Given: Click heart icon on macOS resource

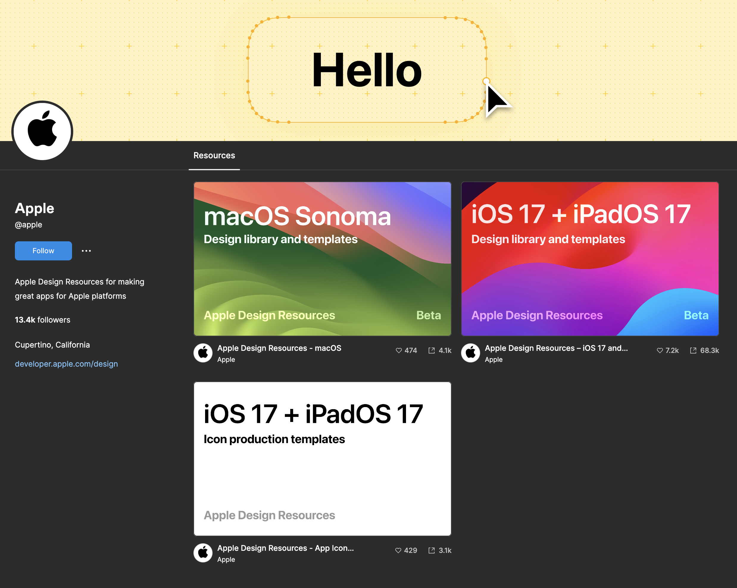Looking at the screenshot, I should point(399,350).
